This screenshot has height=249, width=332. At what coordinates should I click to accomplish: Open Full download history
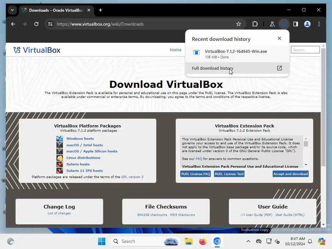[x=237, y=68]
